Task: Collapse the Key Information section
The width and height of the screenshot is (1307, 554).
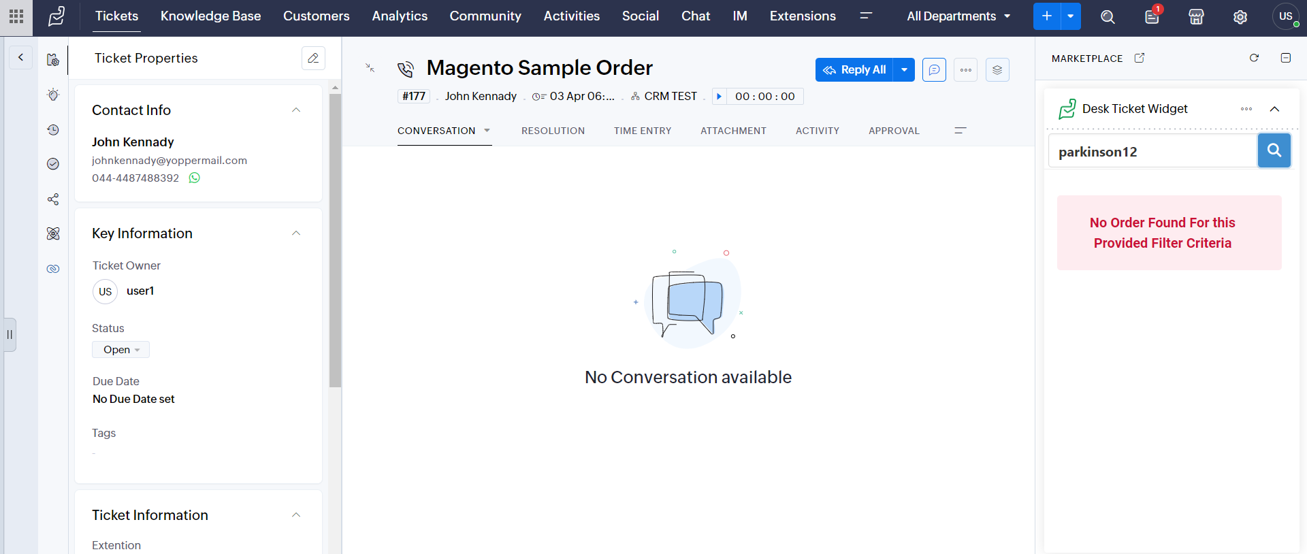Action: (296, 233)
